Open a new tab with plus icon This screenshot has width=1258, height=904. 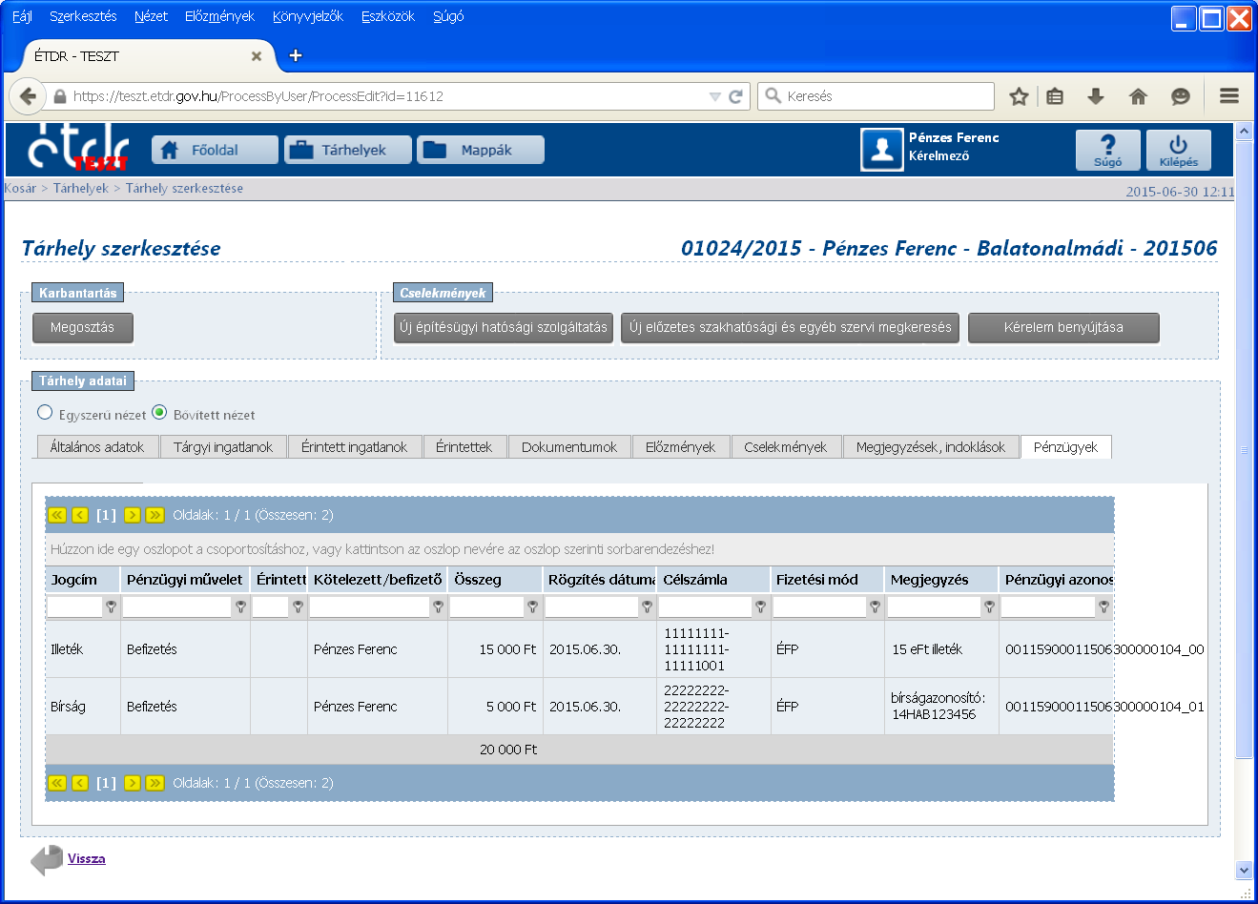[296, 55]
